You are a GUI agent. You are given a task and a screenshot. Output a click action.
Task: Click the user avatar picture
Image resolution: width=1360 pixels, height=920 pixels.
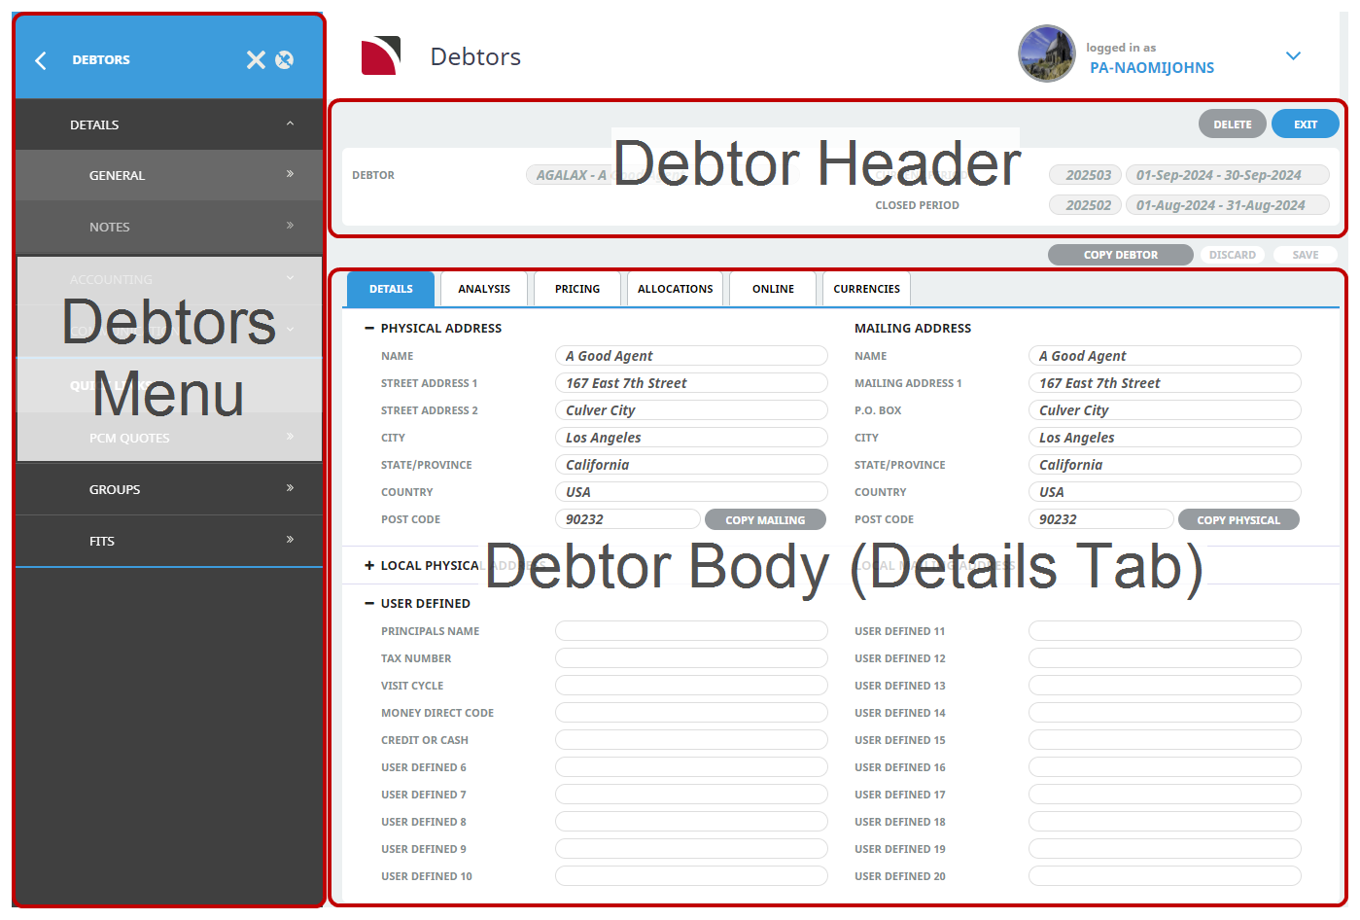(x=1047, y=53)
